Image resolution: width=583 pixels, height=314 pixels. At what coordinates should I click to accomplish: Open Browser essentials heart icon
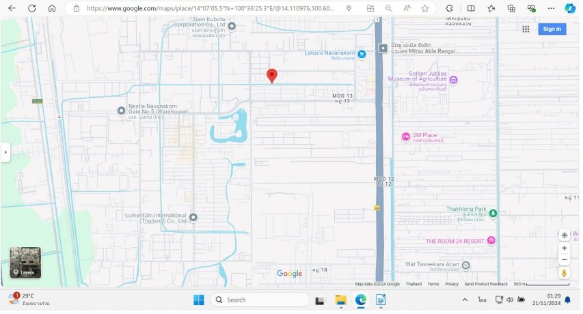point(531,8)
